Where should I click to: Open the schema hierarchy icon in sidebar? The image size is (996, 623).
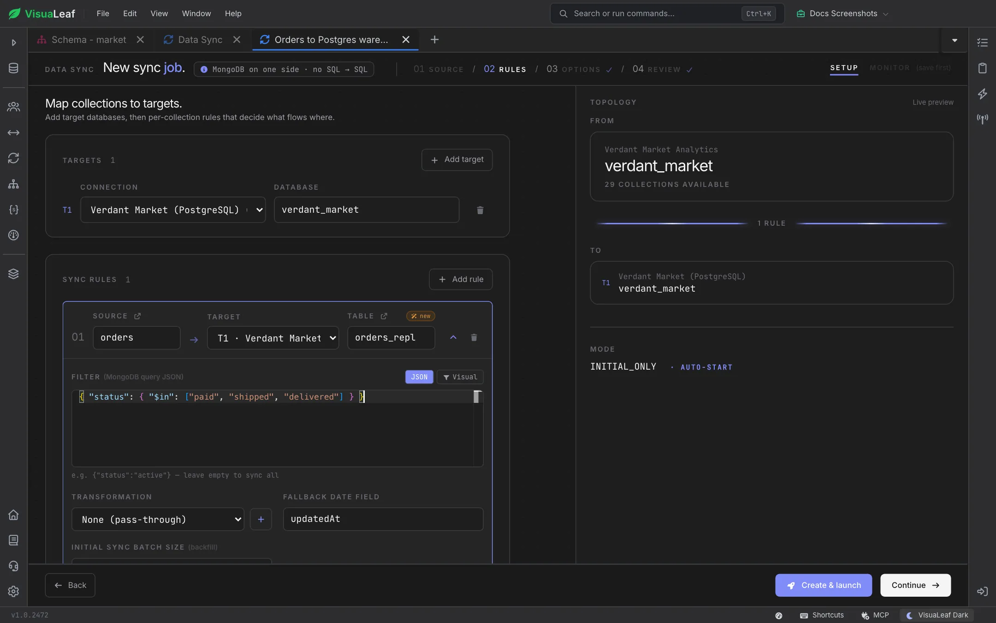click(x=13, y=184)
